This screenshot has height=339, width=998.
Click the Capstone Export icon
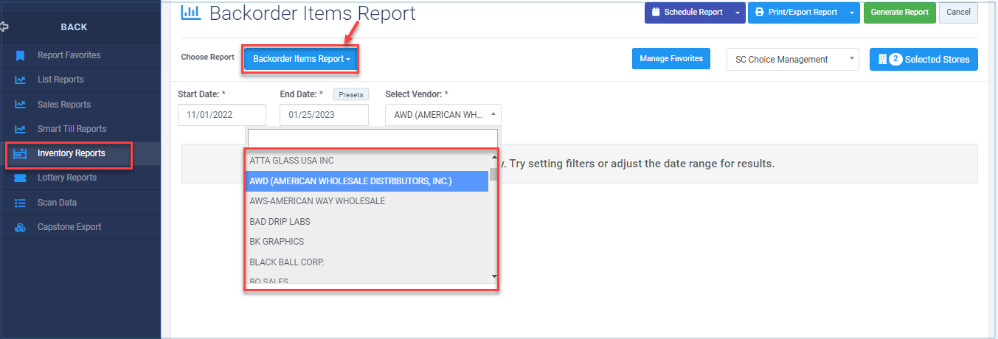(21, 227)
